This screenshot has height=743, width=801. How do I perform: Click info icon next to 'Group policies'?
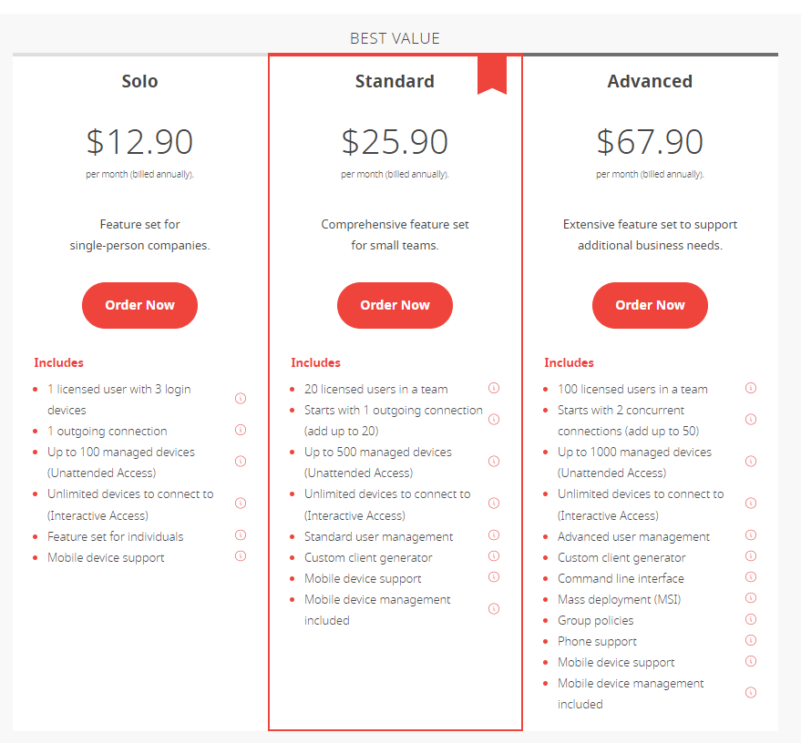click(751, 619)
